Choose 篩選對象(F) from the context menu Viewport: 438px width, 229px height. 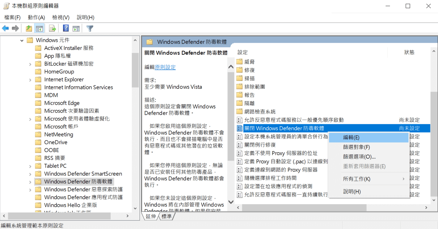click(x=369, y=147)
